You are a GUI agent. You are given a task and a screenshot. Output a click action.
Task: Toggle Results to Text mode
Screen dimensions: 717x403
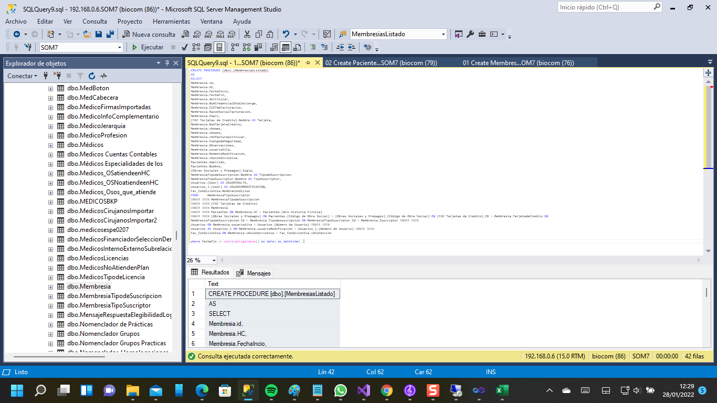(274, 47)
